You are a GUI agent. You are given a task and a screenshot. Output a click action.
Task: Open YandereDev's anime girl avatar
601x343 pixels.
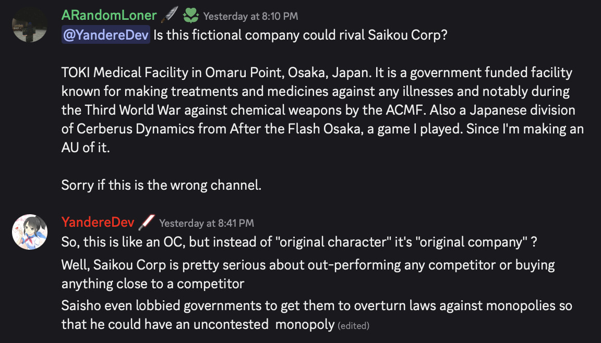click(30, 231)
